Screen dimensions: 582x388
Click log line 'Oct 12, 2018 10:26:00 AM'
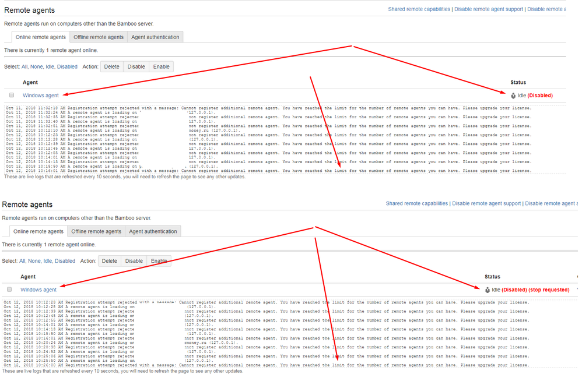(266, 365)
